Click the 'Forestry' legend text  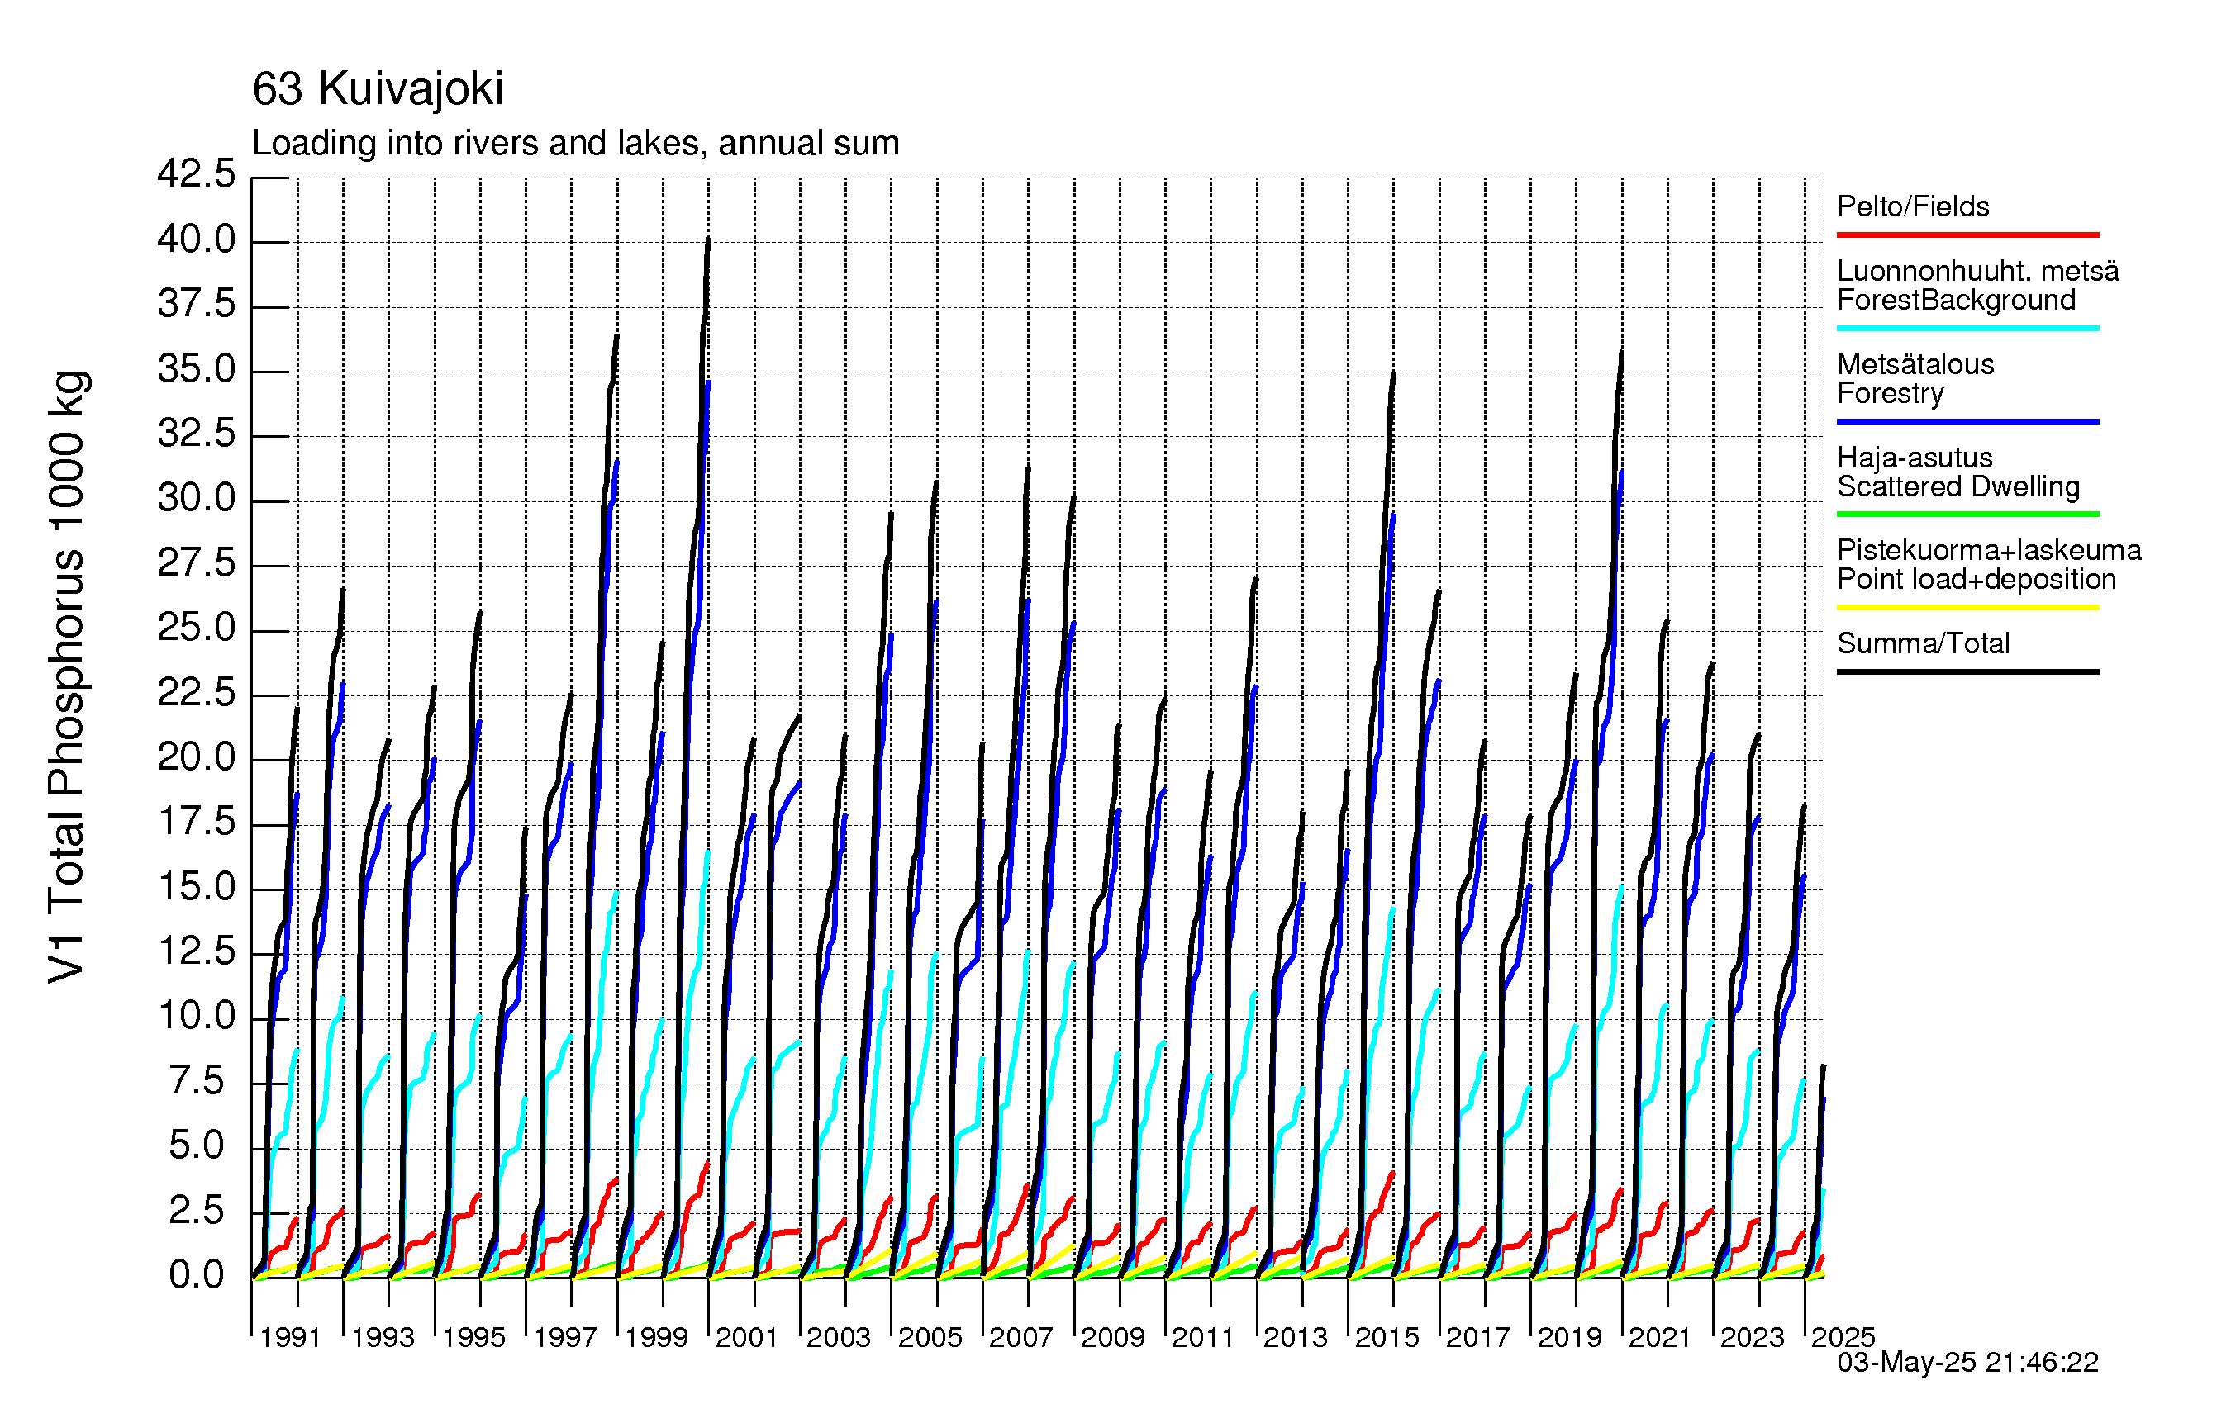1890,394
